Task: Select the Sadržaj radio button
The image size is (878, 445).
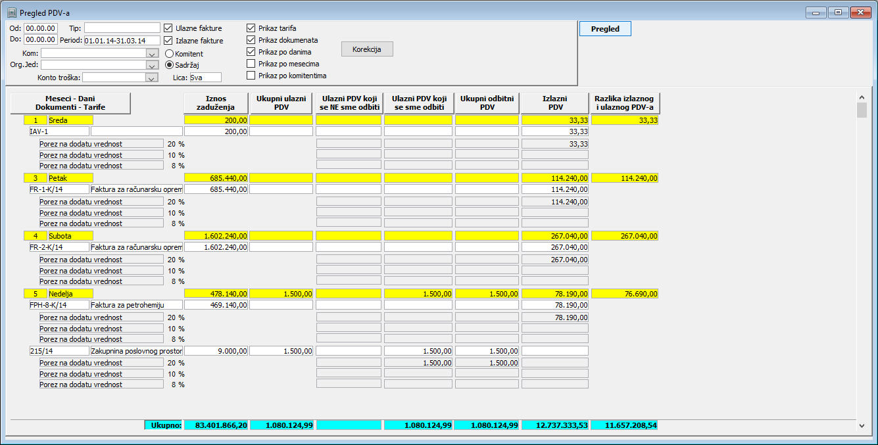Action: click(169, 65)
